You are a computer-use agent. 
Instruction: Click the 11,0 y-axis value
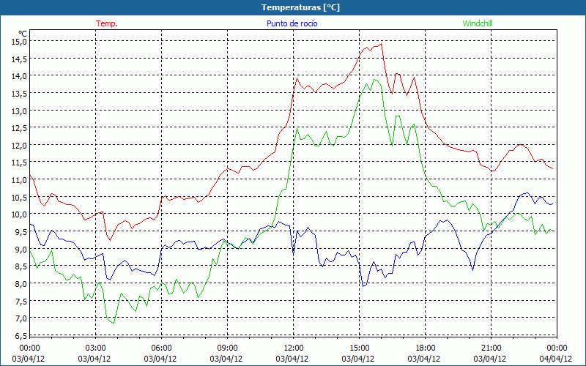21,179
